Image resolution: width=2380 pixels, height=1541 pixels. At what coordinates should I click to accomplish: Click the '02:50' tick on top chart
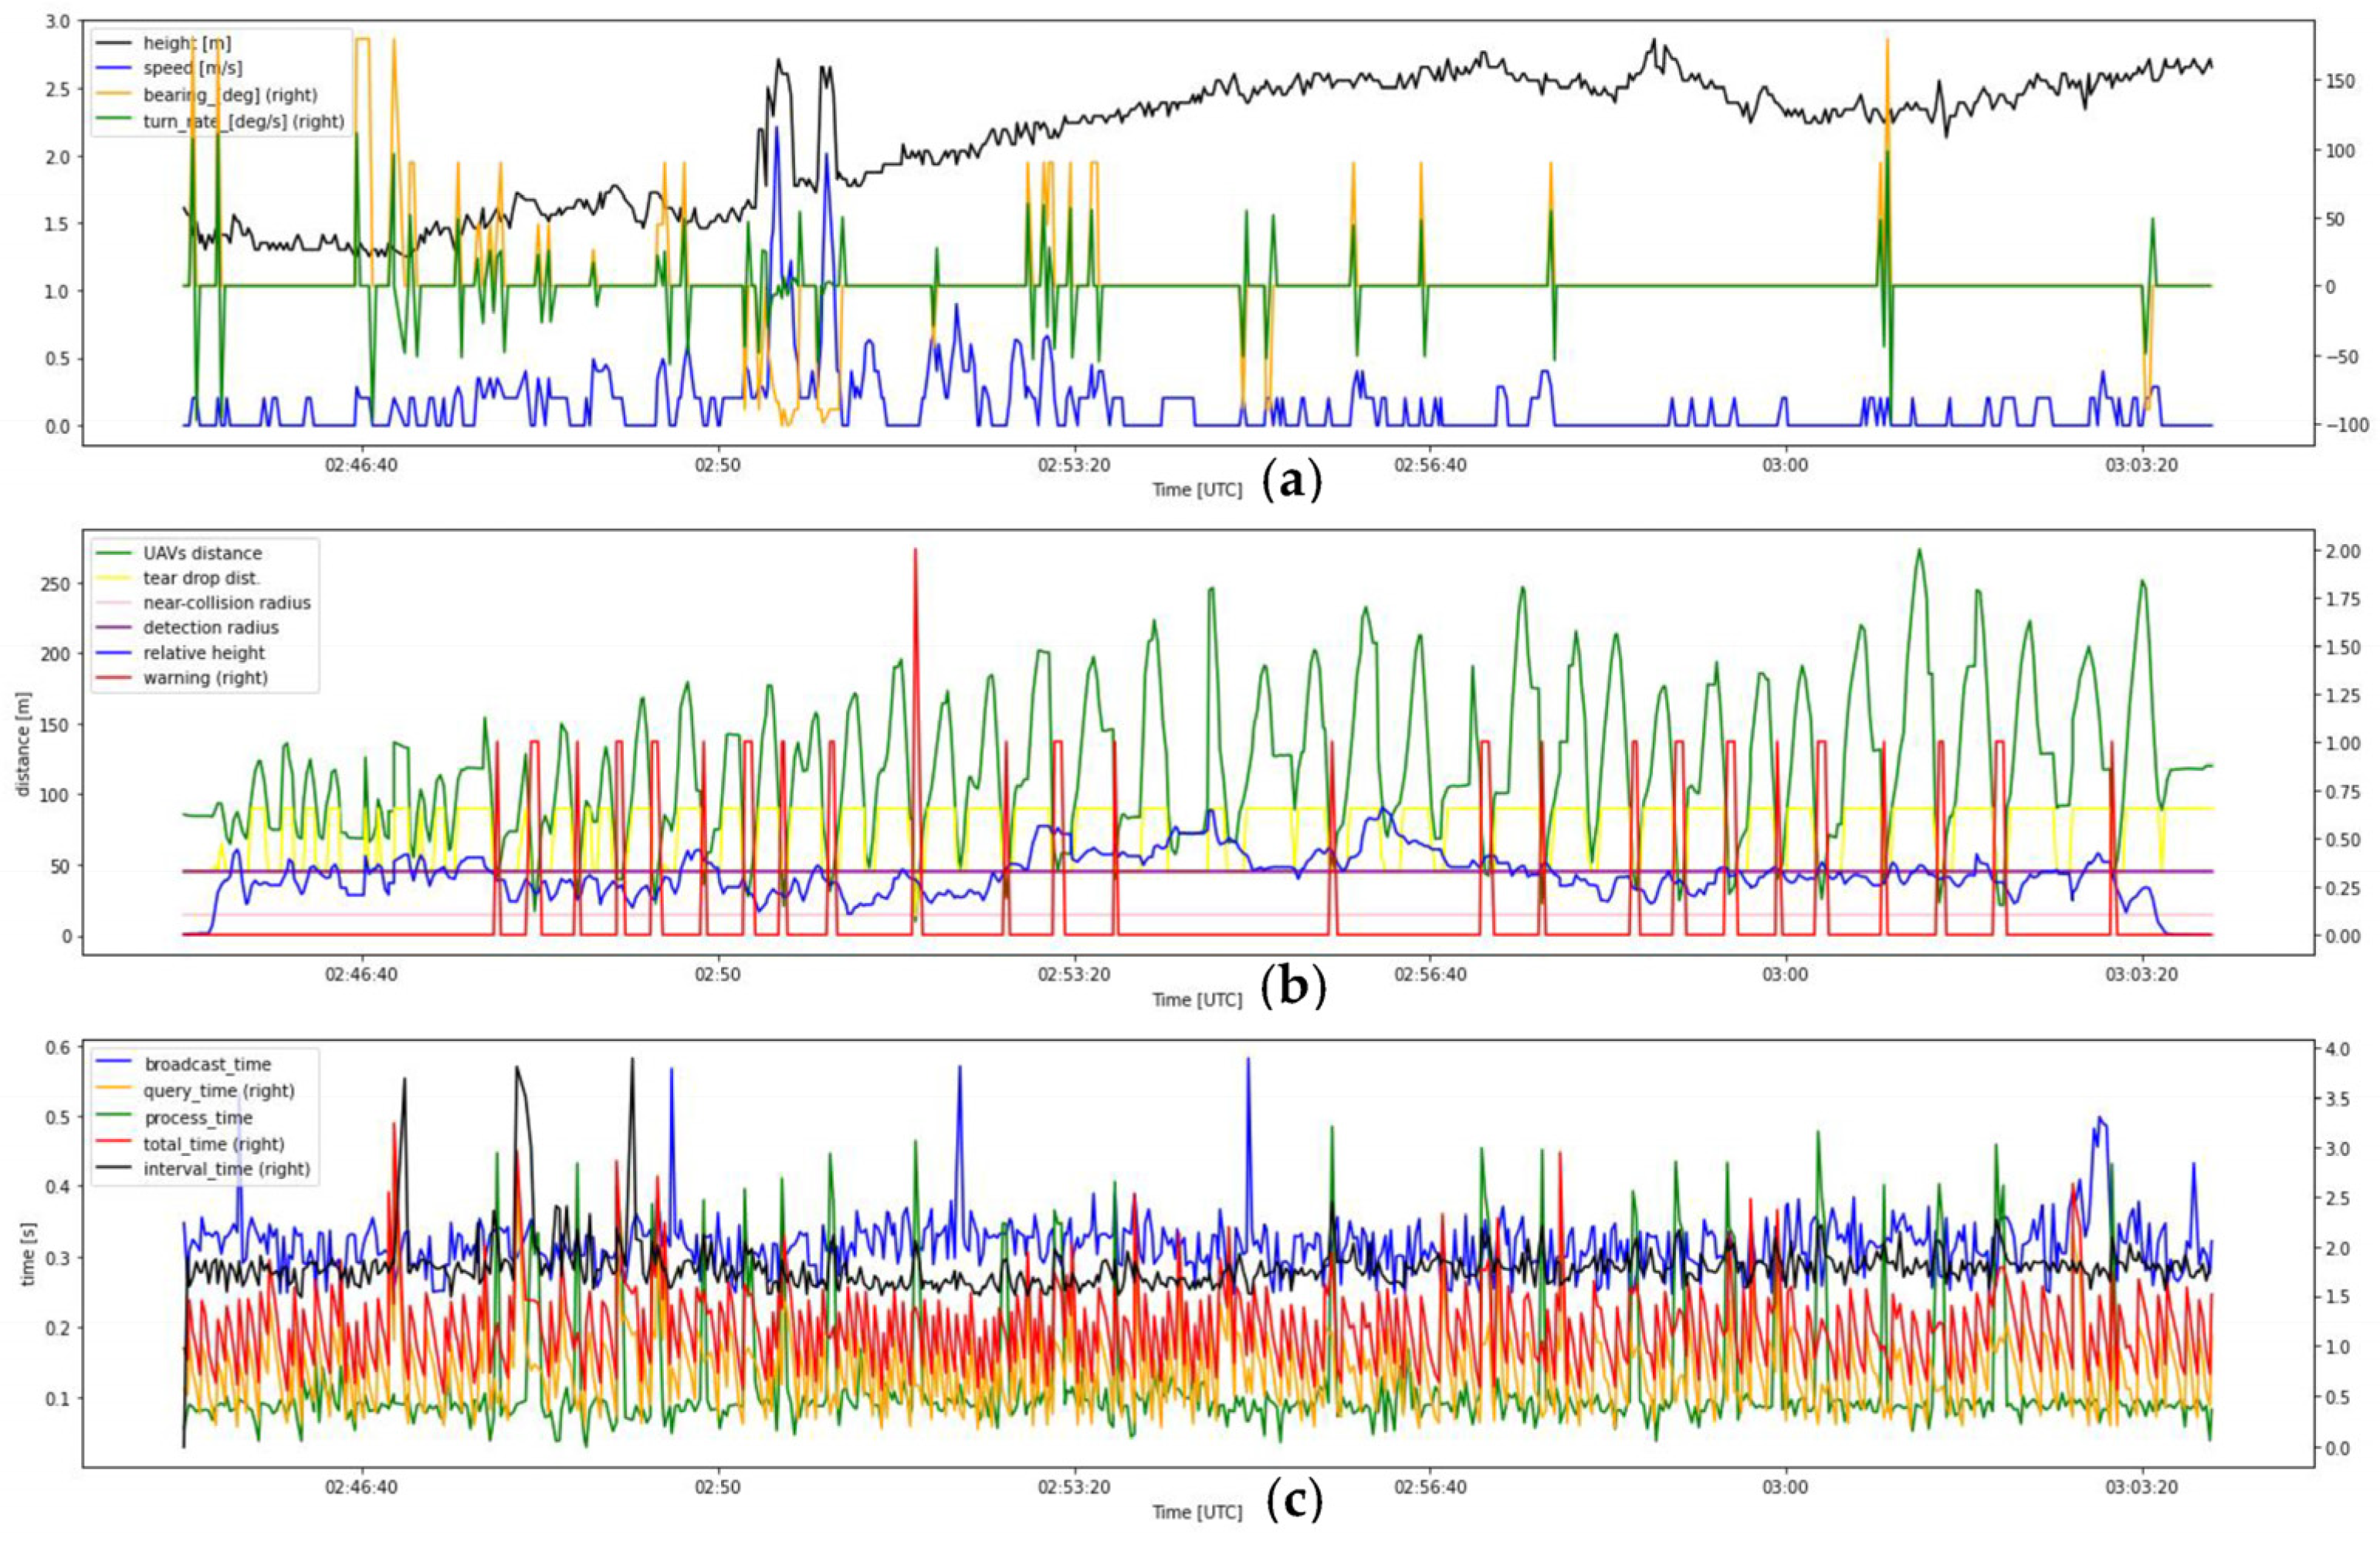(718, 466)
